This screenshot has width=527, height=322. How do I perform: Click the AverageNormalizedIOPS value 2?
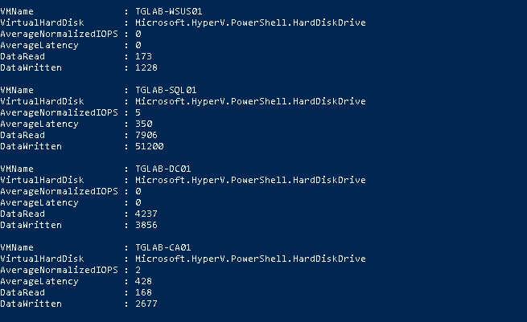pos(138,270)
